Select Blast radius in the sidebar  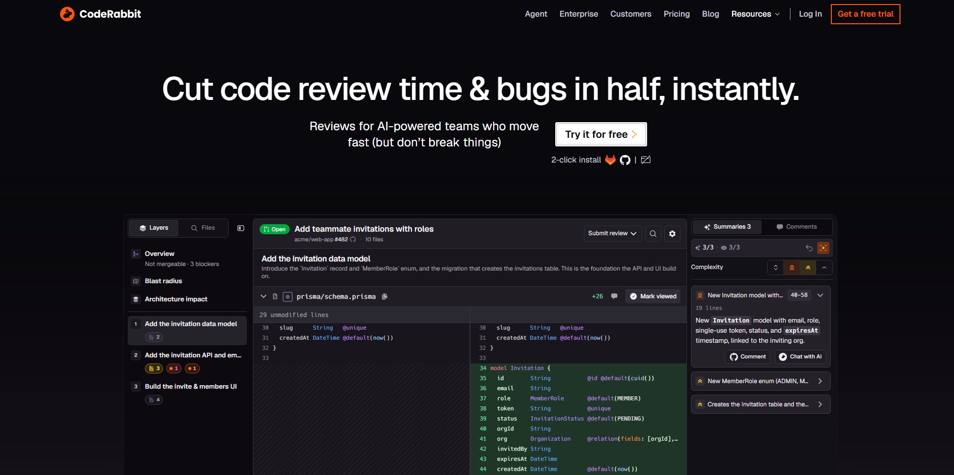click(x=187, y=281)
